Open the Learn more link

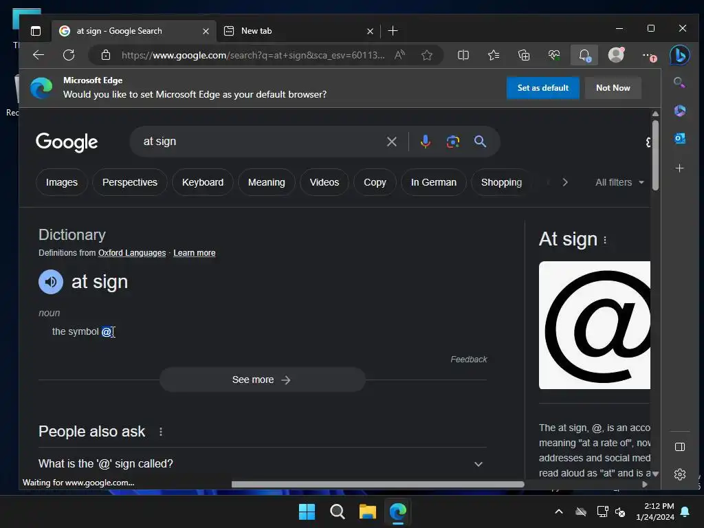coord(195,253)
